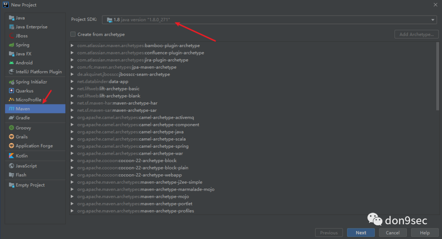
Task: Select Empty Project label
Action: [30, 185]
